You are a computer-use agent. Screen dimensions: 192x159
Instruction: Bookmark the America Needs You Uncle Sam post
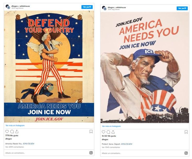pos(186,132)
